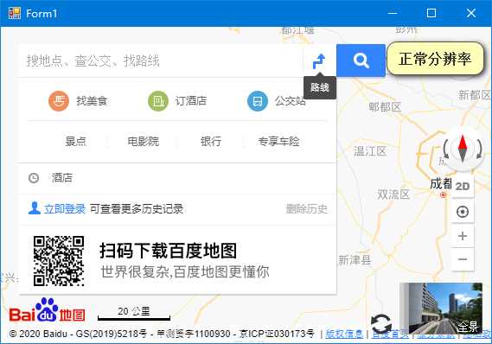492x344 pixels.
Task: Click the 新津县 map label
Action: [x=355, y=260]
